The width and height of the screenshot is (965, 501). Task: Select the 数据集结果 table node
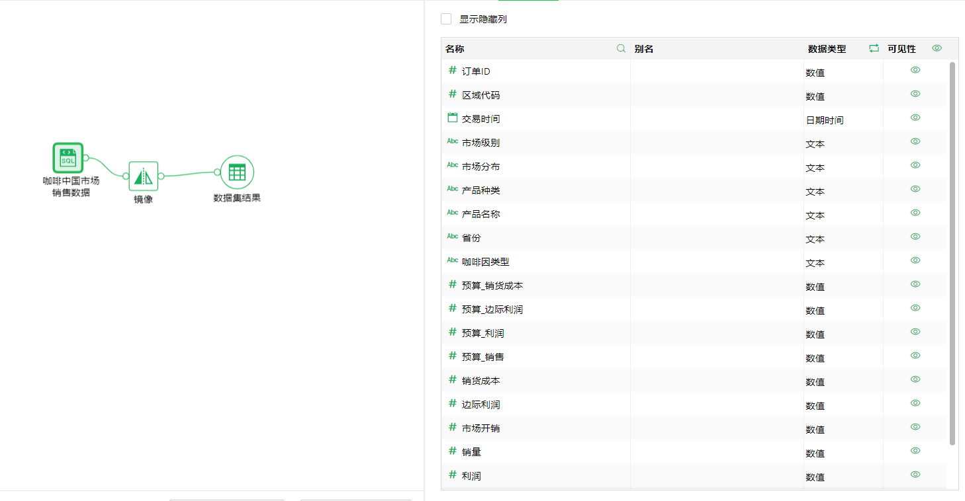pos(237,173)
